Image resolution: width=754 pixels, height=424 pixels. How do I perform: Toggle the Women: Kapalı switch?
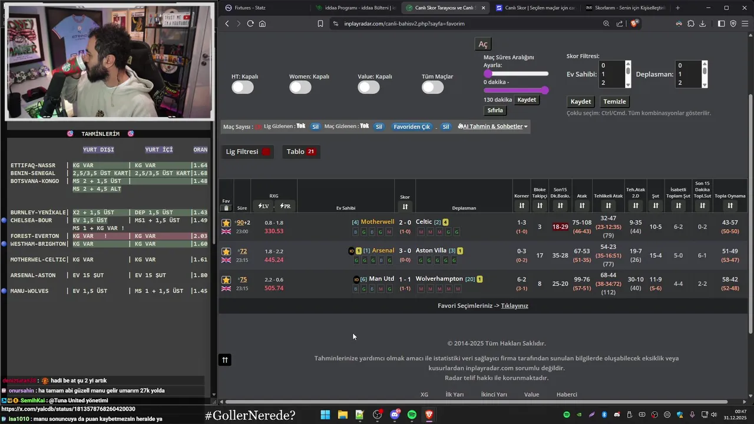300,87
